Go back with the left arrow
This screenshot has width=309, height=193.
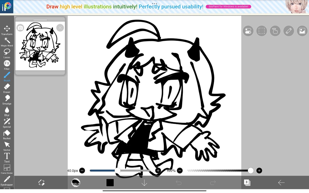pyautogui.click(x=281, y=182)
